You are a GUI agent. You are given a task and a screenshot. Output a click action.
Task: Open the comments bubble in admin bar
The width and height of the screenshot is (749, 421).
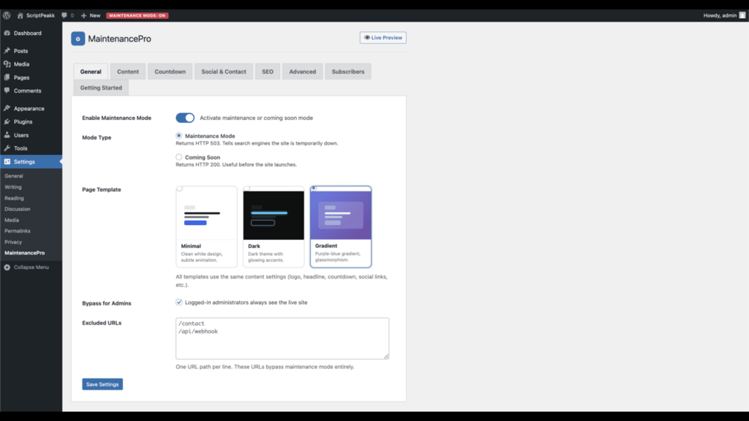(65, 15)
